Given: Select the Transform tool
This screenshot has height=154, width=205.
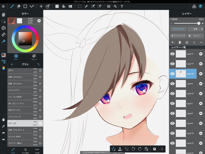Looking at the screenshot, I should pos(48,6).
